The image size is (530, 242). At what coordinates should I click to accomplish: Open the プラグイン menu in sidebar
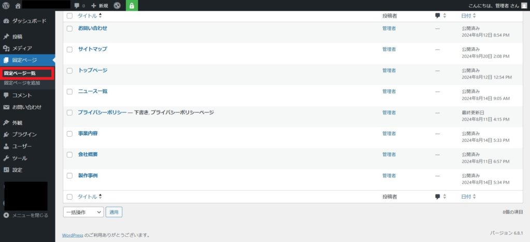[24, 134]
